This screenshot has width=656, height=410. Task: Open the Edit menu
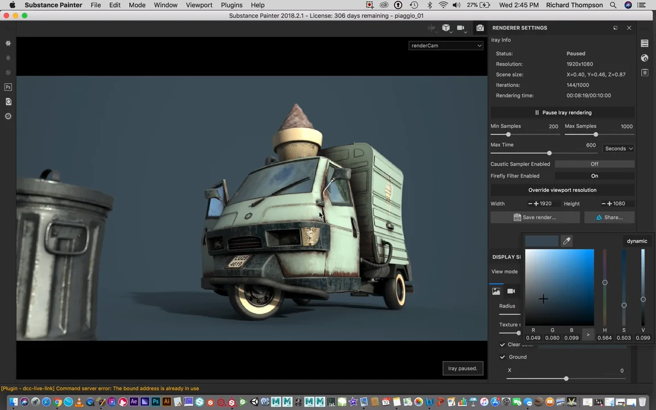click(114, 5)
